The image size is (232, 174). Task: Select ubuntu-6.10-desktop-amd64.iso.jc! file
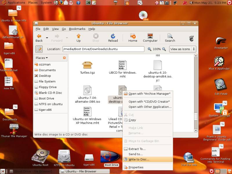tap(158, 71)
